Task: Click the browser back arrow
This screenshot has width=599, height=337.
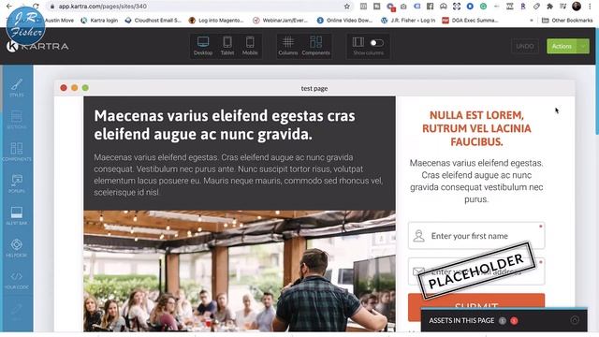Action: pyautogui.click(x=8, y=7)
